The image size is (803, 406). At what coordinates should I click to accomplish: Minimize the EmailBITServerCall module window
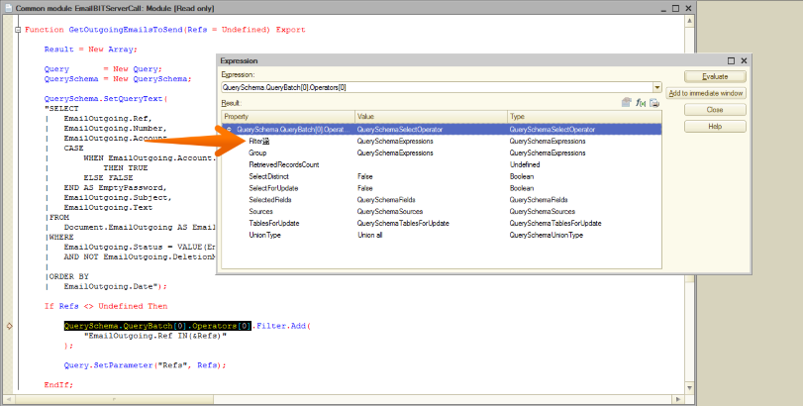[663, 9]
